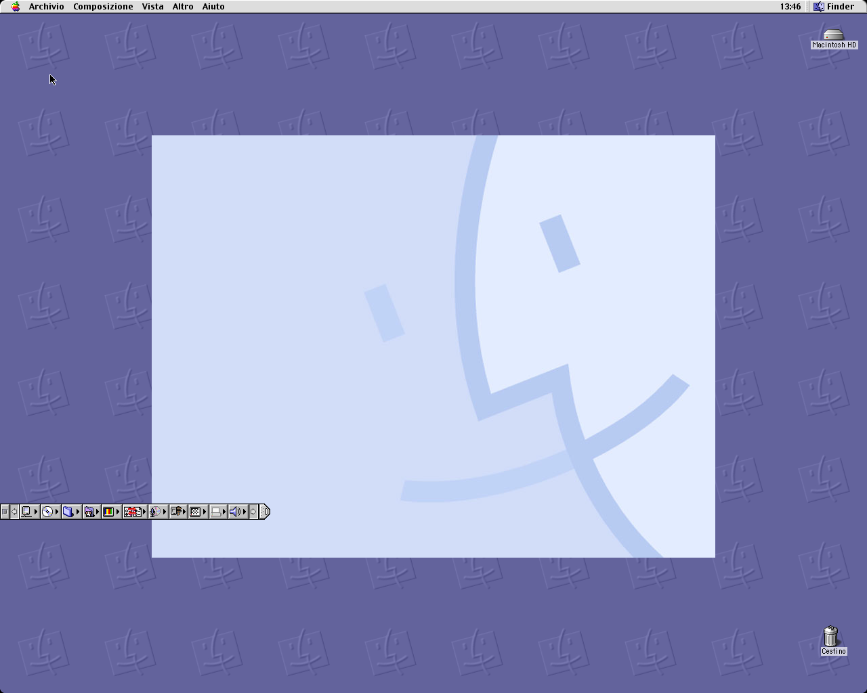Open the monitor color depth module

[x=111, y=512]
